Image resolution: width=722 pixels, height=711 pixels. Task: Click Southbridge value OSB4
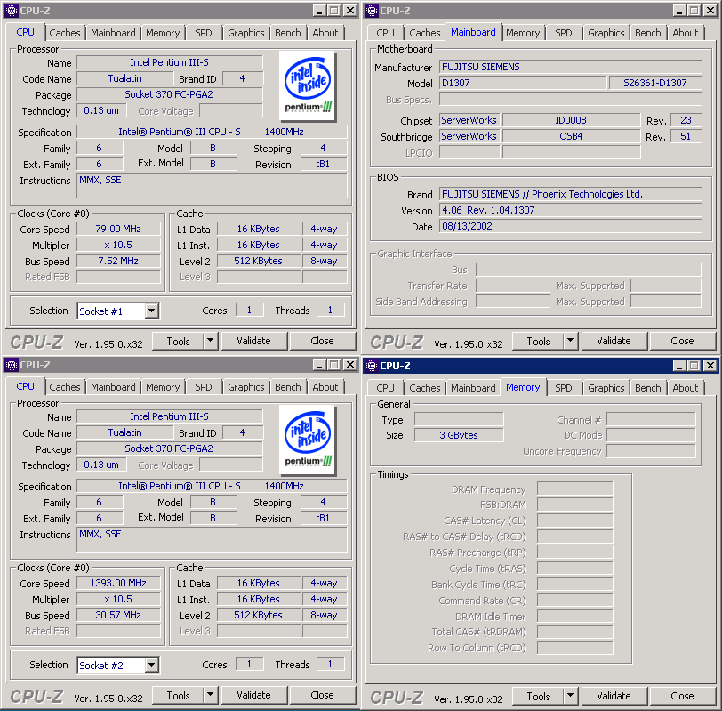(571, 136)
